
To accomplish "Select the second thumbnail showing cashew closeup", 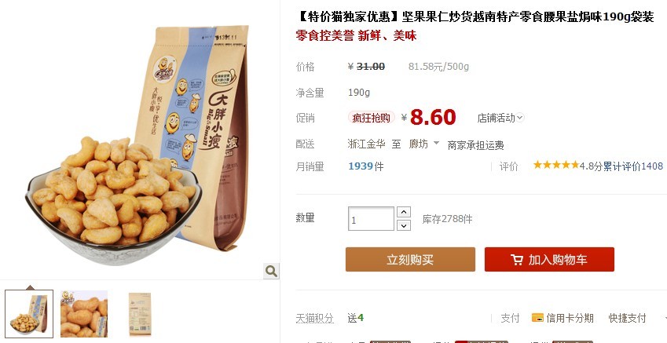I will pyautogui.click(x=84, y=314).
